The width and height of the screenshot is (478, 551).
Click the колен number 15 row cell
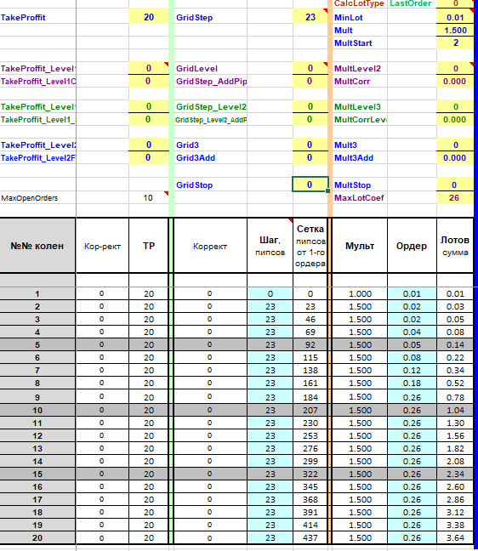[37, 474]
